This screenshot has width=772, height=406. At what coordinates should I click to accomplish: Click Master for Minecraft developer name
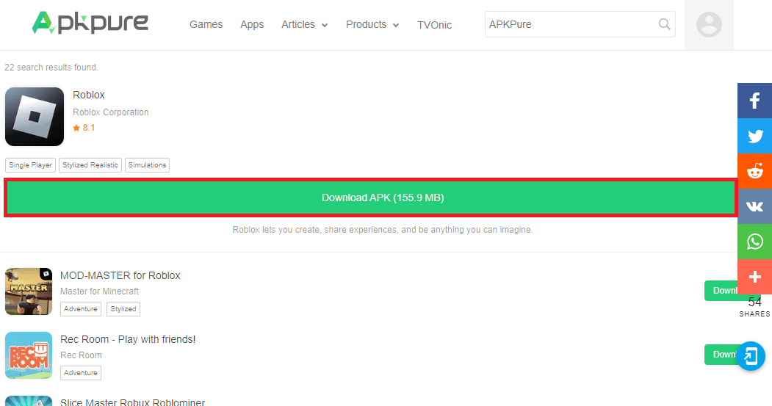[99, 291]
